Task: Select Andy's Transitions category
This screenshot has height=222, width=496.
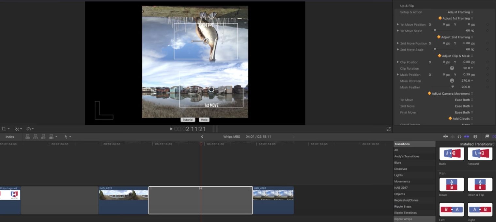Action: click(414, 156)
